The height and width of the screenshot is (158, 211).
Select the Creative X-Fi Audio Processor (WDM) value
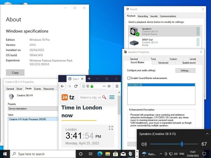33,119
